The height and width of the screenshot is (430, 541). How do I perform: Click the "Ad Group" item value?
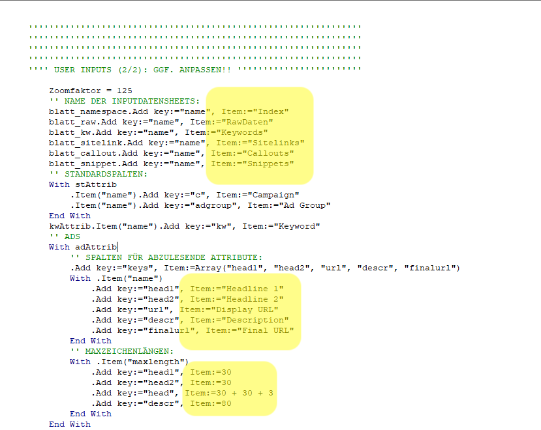click(306, 205)
